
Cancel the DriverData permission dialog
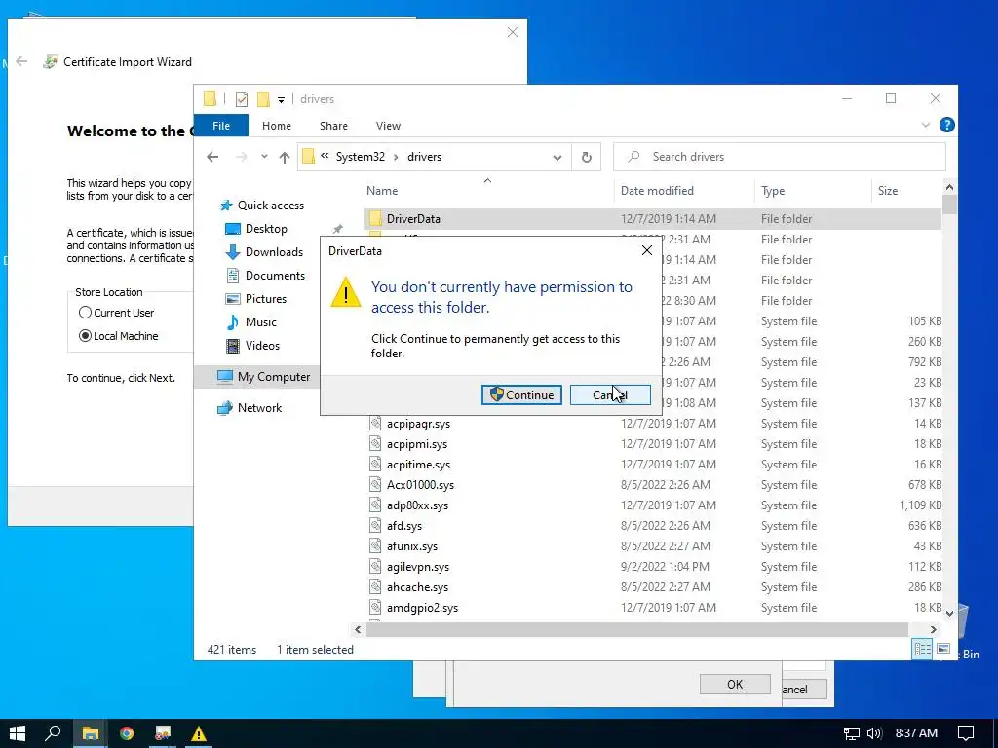point(610,395)
